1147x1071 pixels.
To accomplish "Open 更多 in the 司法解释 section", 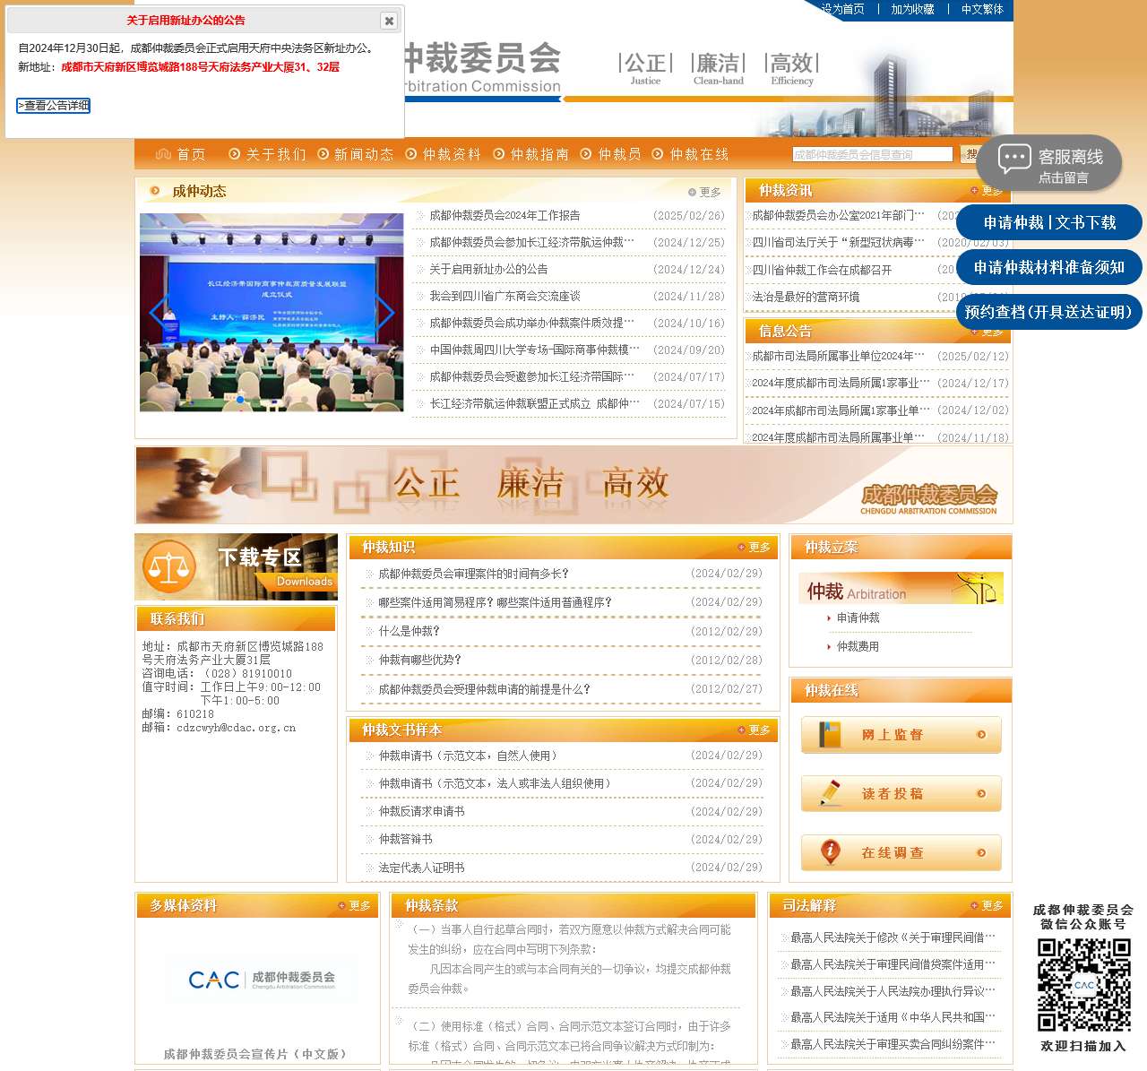I will [987, 905].
